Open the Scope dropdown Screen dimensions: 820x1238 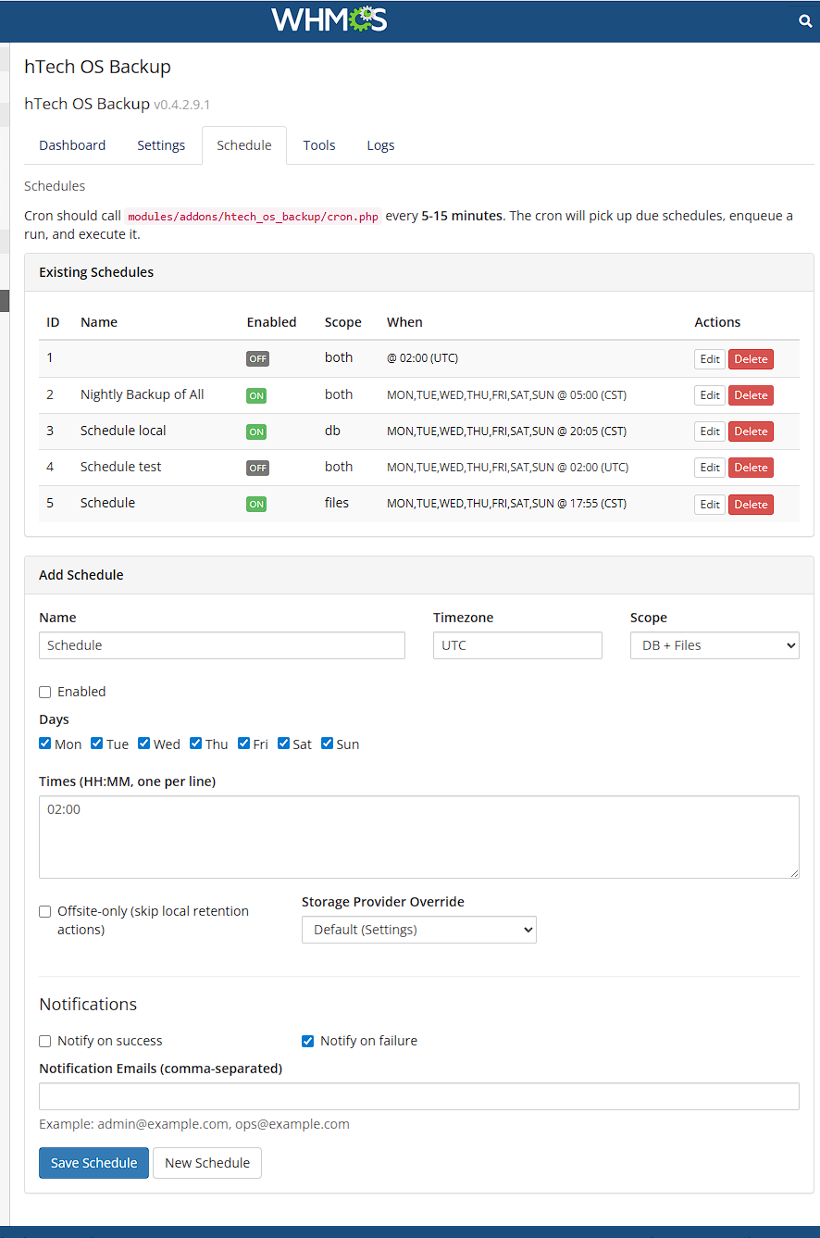click(714, 645)
